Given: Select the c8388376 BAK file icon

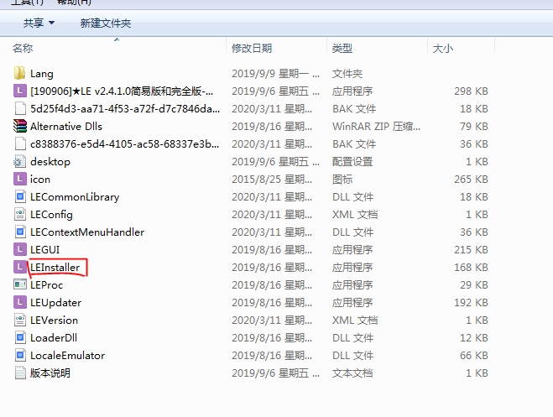Looking at the screenshot, I should pos(20,143).
